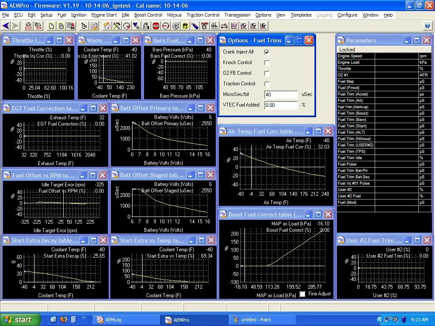
Task: Click the nitrous bottle toolbar icon
Action: [x=195, y=26]
